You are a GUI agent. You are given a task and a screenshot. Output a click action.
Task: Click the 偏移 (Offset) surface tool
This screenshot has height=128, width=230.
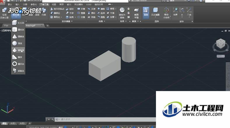click(x=101, y=9)
